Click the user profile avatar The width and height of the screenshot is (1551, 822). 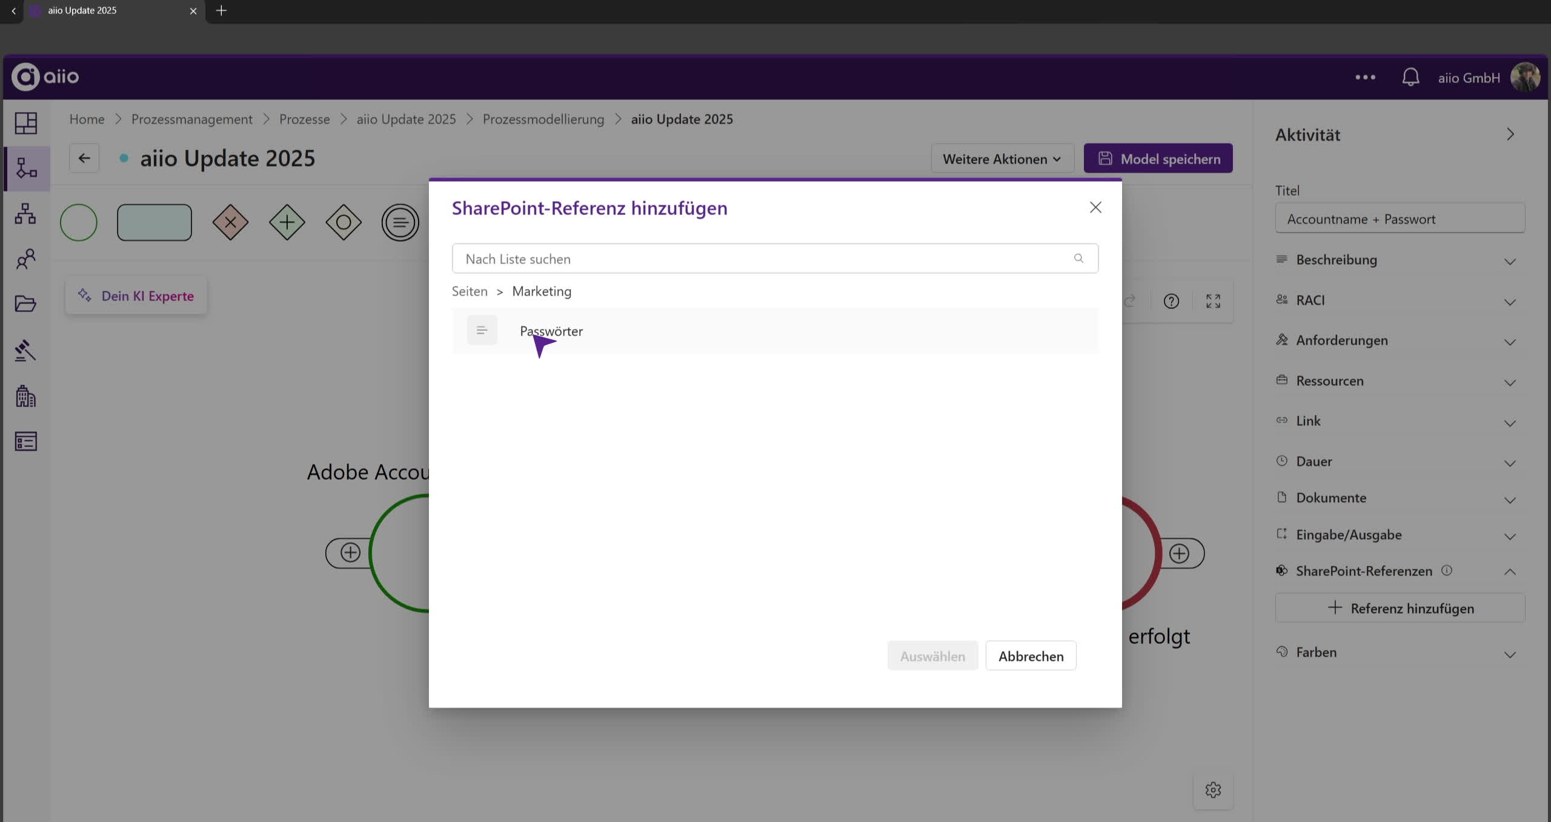[1525, 77]
